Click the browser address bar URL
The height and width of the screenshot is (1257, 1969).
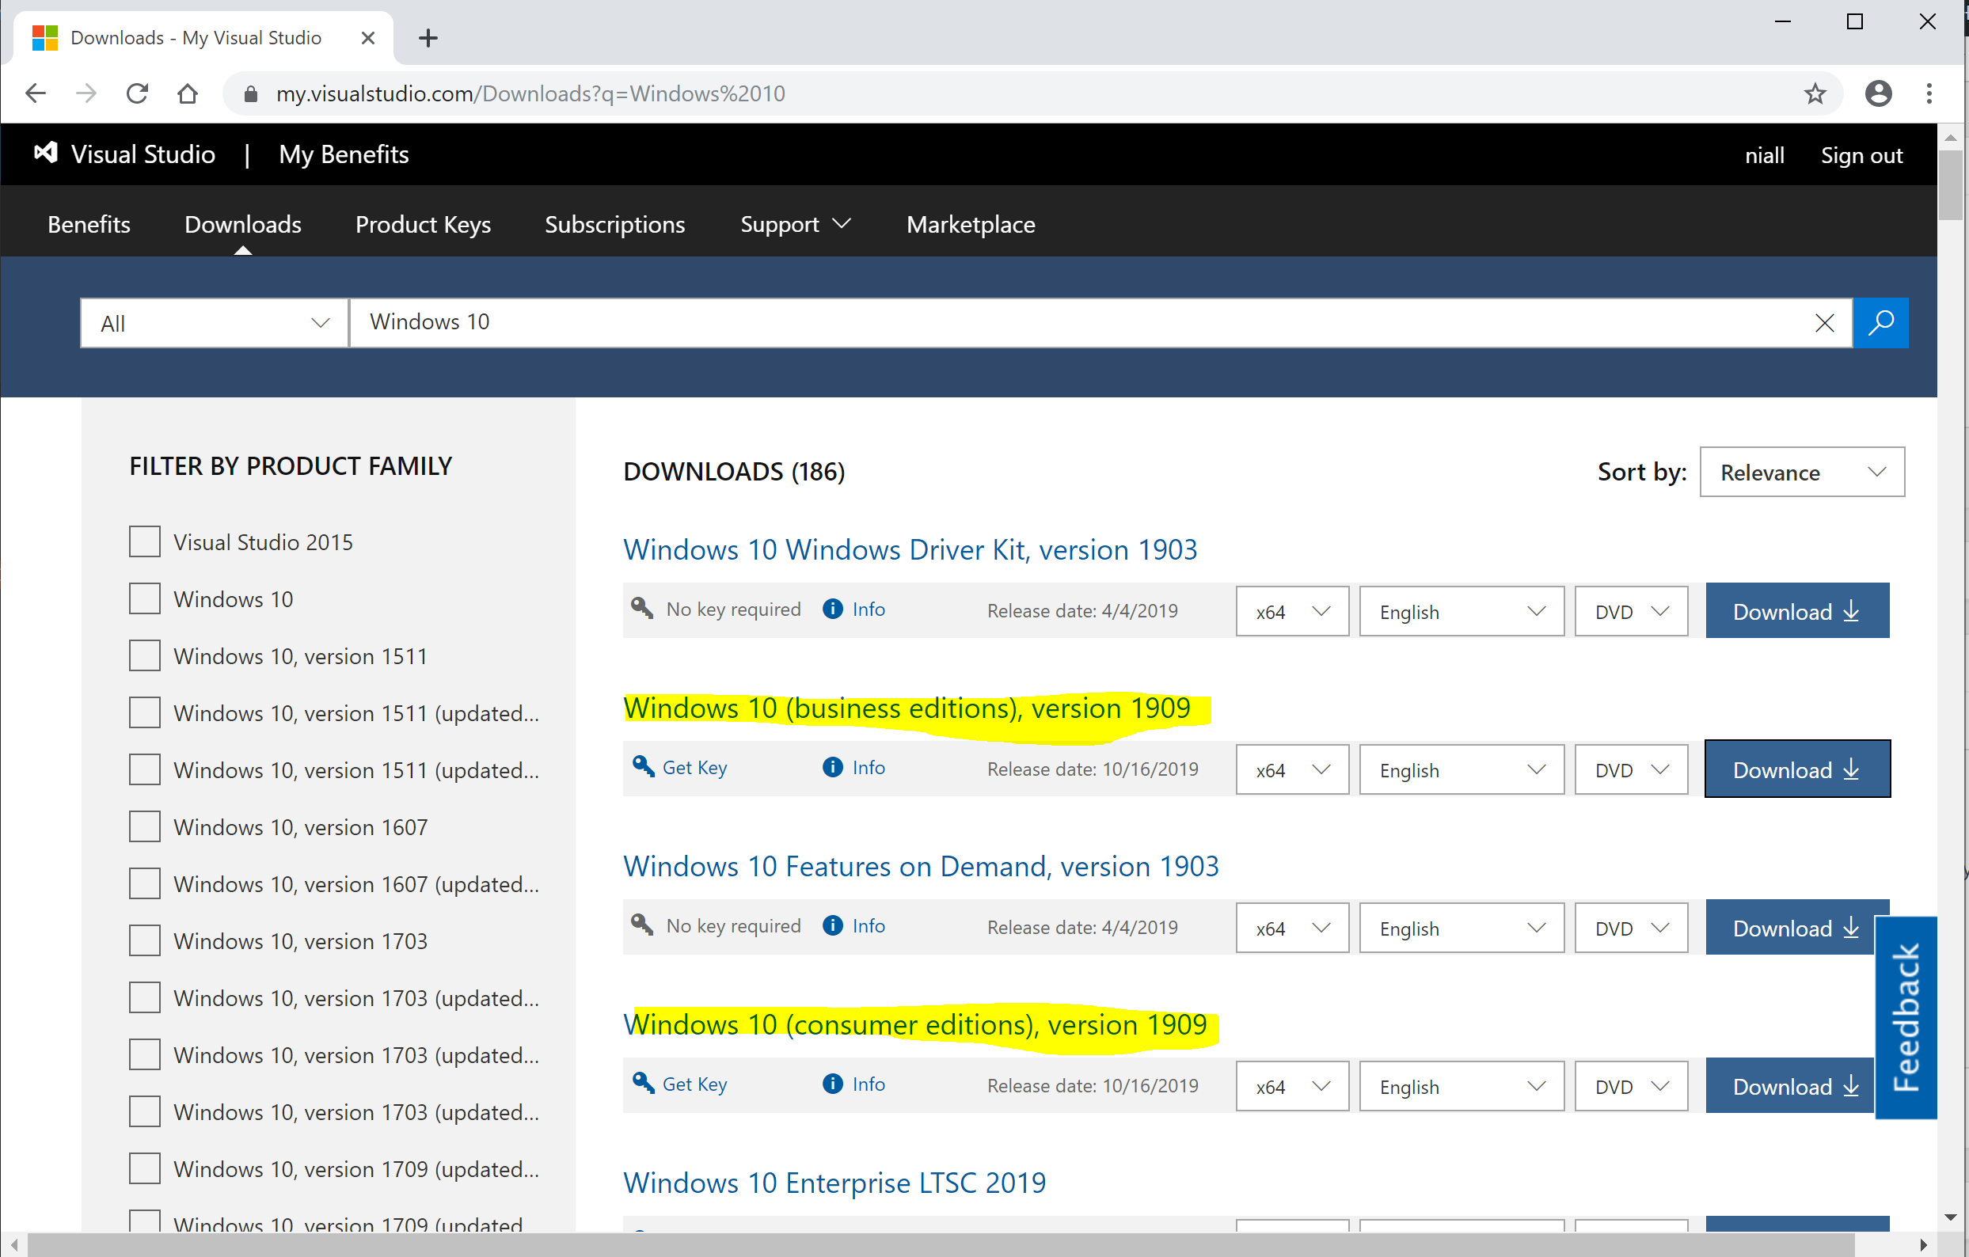point(530,94)
